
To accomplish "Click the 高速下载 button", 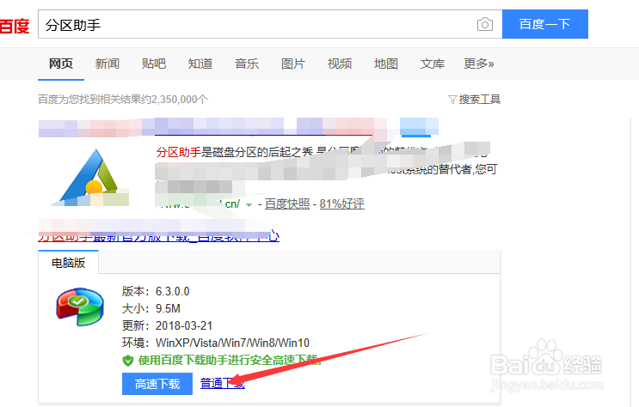I will click(x=157, y=384).
